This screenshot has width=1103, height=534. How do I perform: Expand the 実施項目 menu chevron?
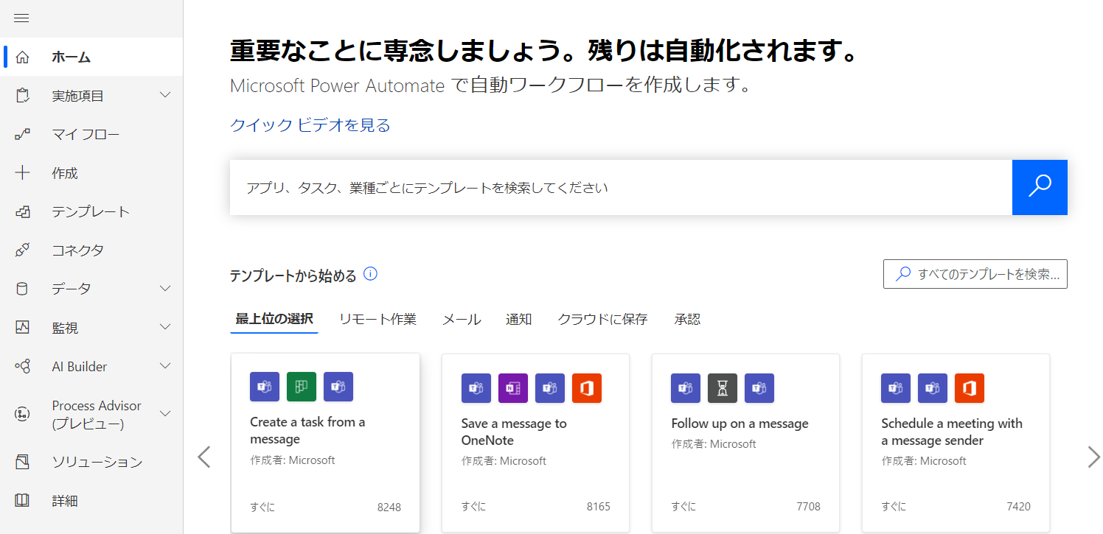tap(165, 95)
